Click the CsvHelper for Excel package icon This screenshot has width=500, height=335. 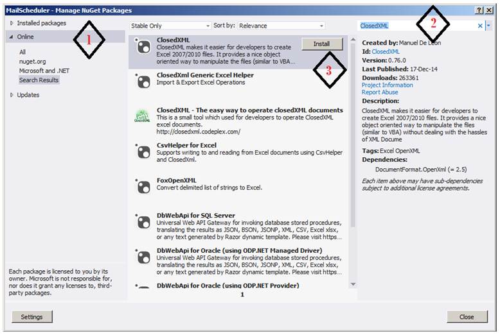pyautogui.click(x=143, y=151)
